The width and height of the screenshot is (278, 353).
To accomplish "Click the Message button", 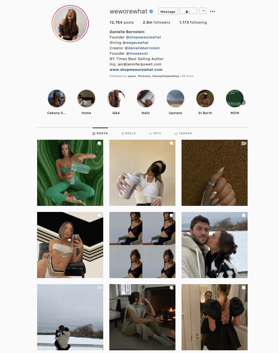I will 168,11.
